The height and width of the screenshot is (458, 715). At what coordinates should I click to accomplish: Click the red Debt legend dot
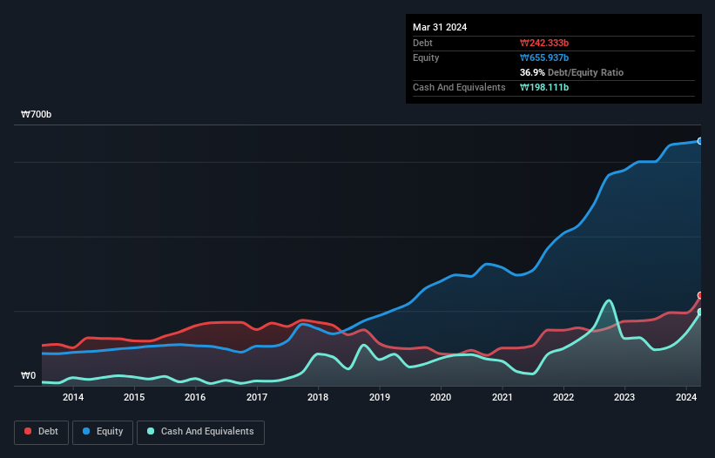pyautogui.click(x=28, y=431)
